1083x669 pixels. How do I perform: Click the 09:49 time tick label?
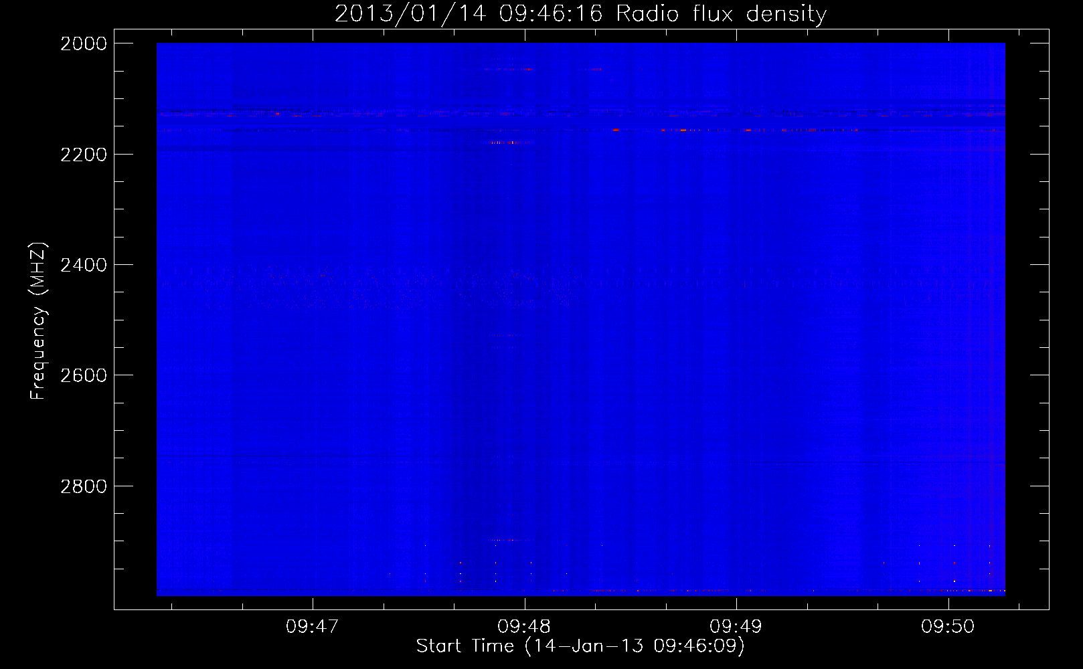coord(736,626)
